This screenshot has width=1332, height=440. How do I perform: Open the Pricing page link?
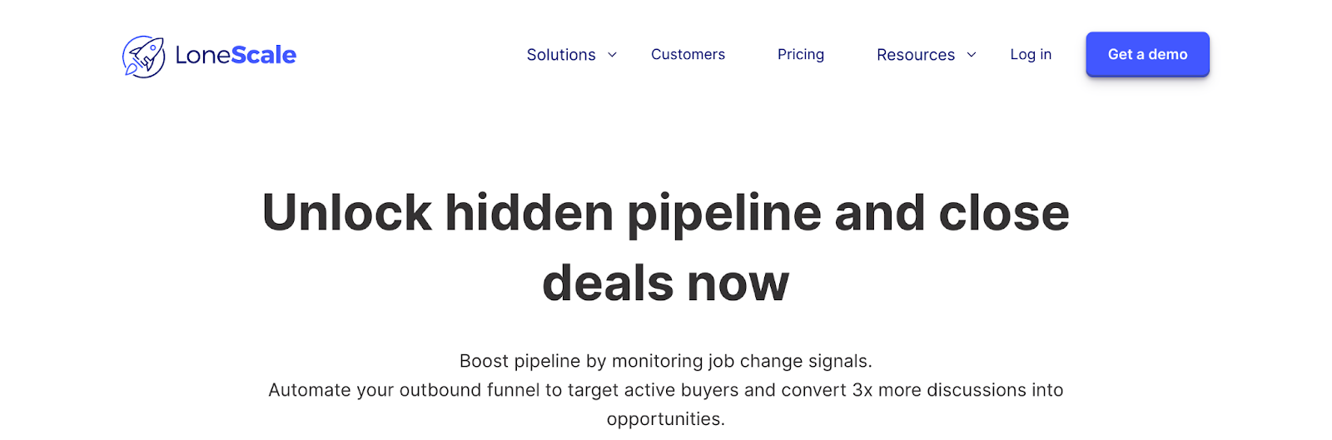[801, 54]
